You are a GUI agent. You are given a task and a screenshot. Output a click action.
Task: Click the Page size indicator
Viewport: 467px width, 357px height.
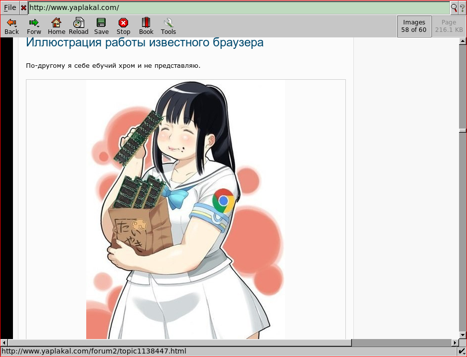[x=449, y=26]
